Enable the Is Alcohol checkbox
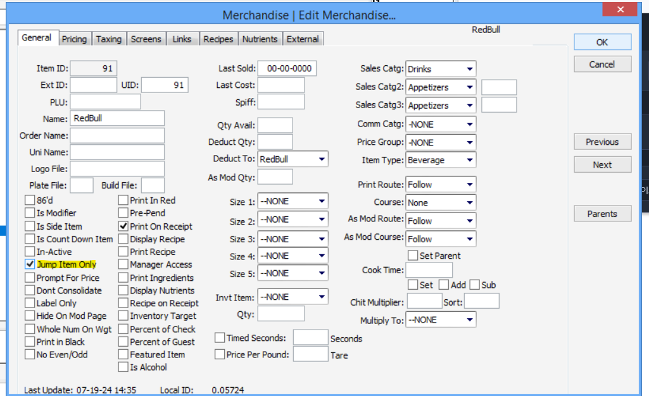The width and height of the screenshot is (649, 396). click(123, 367)
